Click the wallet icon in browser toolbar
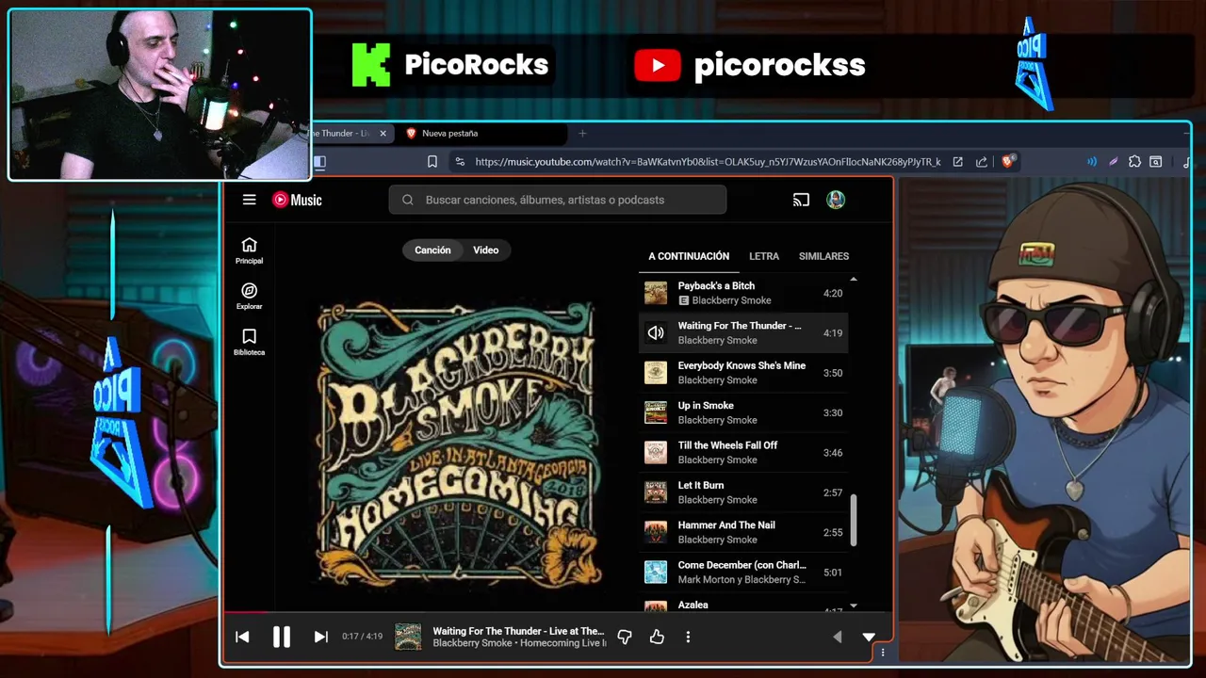Image resolution: width=1206 pixels, height=678 pixels. 1156,162
